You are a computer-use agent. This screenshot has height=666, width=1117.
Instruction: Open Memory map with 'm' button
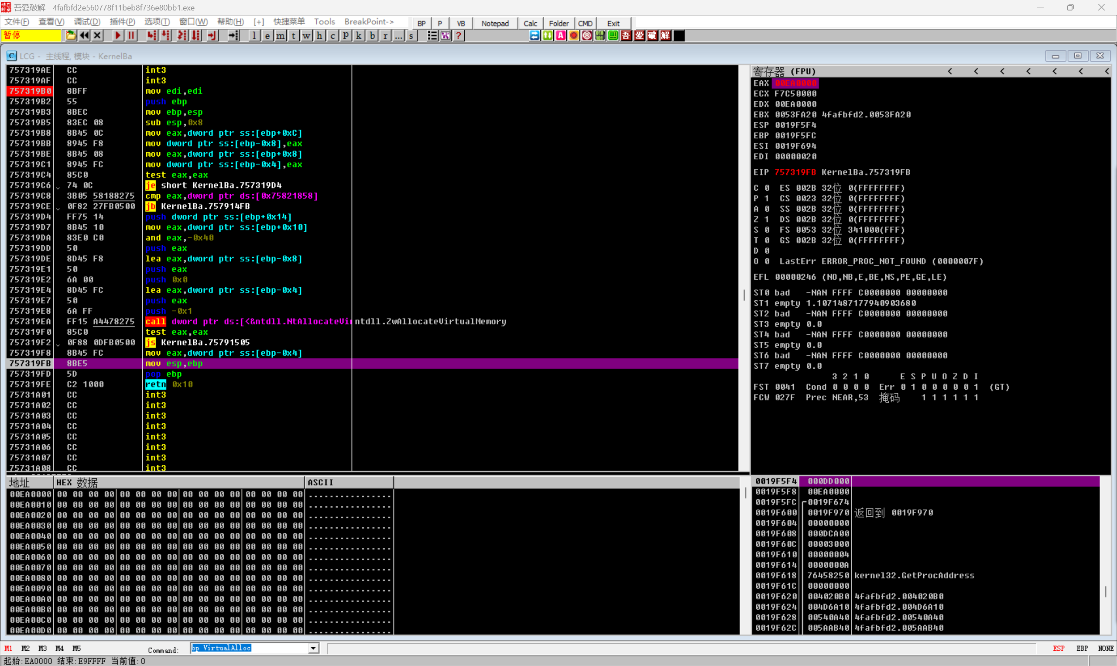(x=281, y=35)
